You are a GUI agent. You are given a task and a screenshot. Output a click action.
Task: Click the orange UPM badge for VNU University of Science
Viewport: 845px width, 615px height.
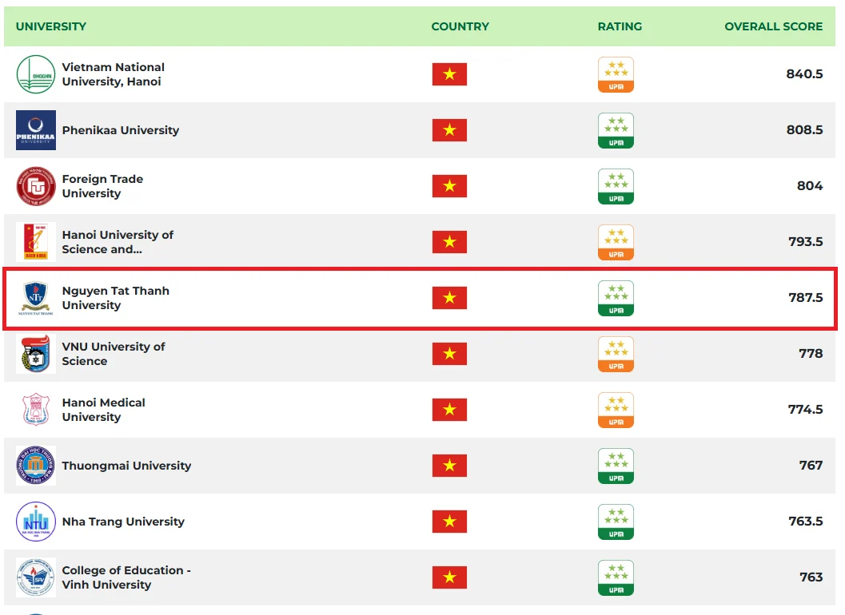tap(616, 354)
